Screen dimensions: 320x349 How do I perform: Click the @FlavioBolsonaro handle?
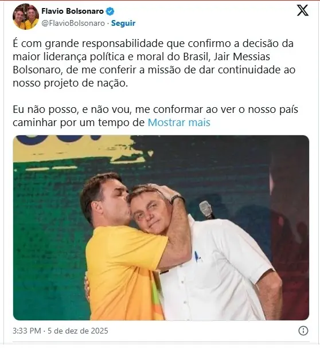pos(73,23)
